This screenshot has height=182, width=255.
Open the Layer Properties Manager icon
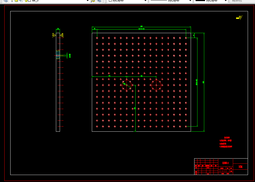click(x=6, y=1)
